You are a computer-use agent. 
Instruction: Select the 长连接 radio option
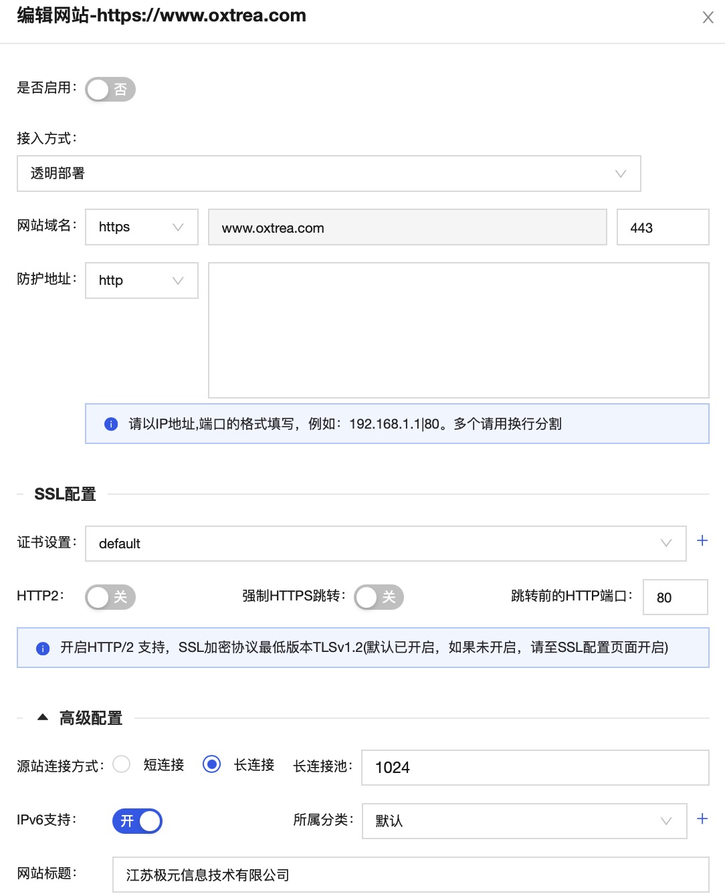click(211, 764)
